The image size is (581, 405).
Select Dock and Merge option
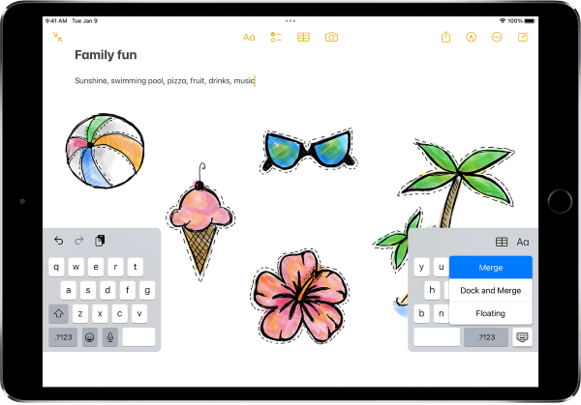click(491, 290)
